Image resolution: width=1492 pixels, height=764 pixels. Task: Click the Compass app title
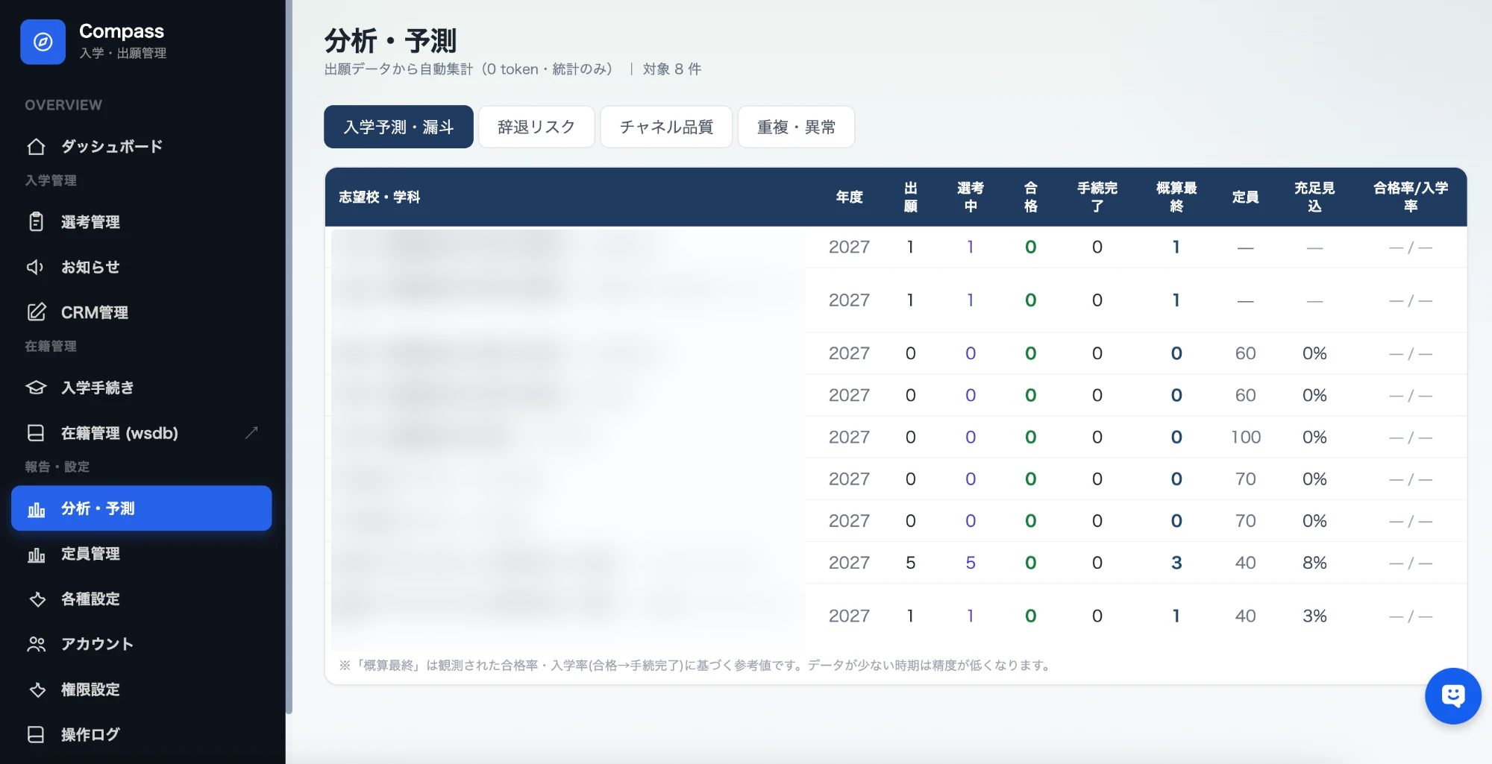click(122, 31)
